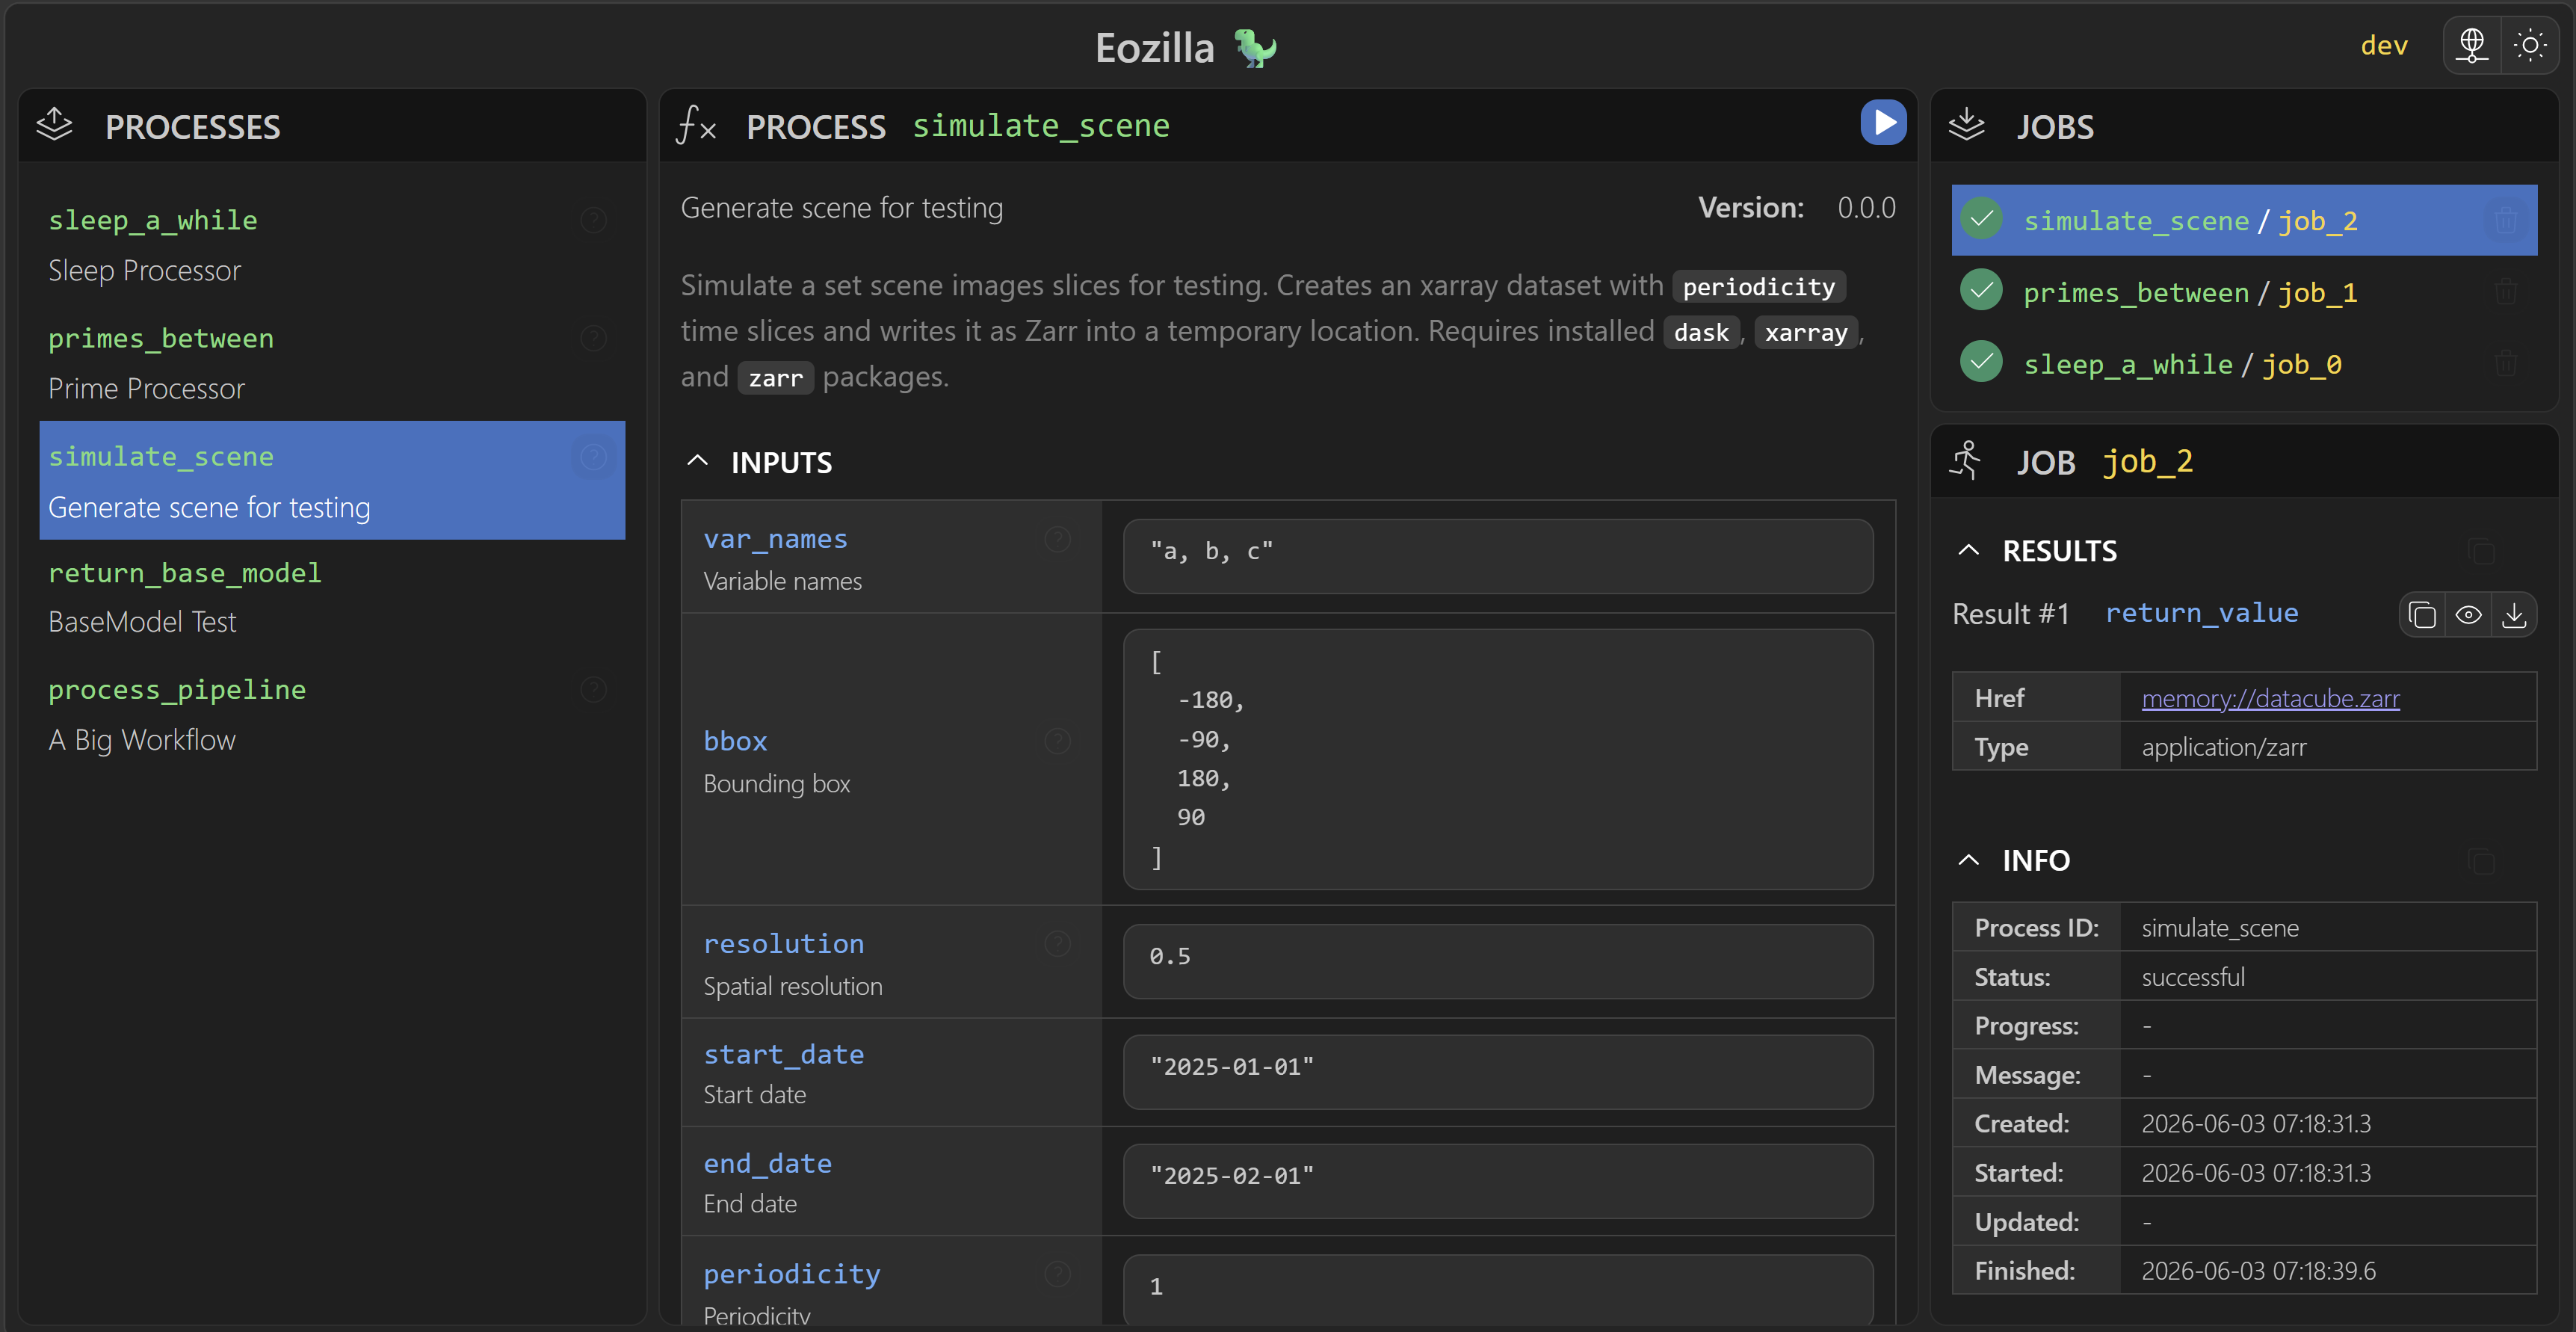The width and height of the screenshot is (2576, 1332).
Task: Copy job info via INFO copy icon
Action: click(2481, 861)
